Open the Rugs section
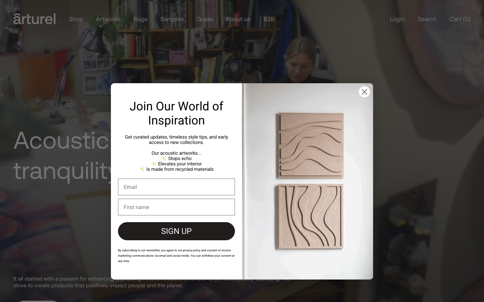This screenshot has width=484, height=302. click(140, 19)
